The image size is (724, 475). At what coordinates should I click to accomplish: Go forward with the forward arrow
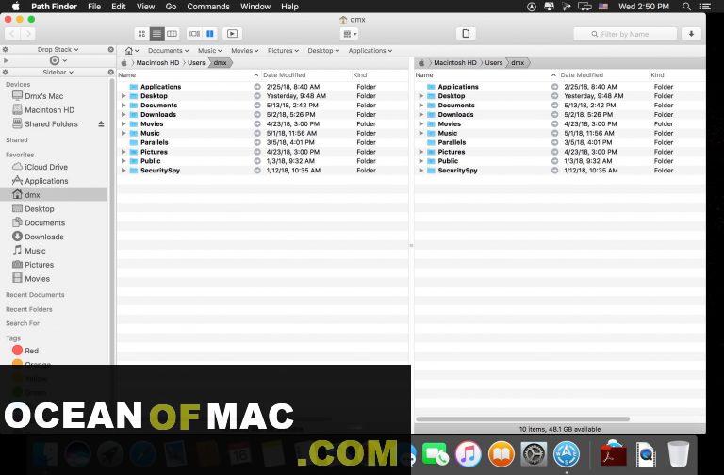click(x=27, y=34)
